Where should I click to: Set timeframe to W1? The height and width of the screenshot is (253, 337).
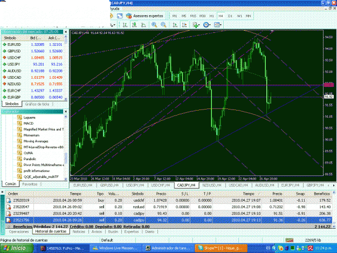pos(239,16)
